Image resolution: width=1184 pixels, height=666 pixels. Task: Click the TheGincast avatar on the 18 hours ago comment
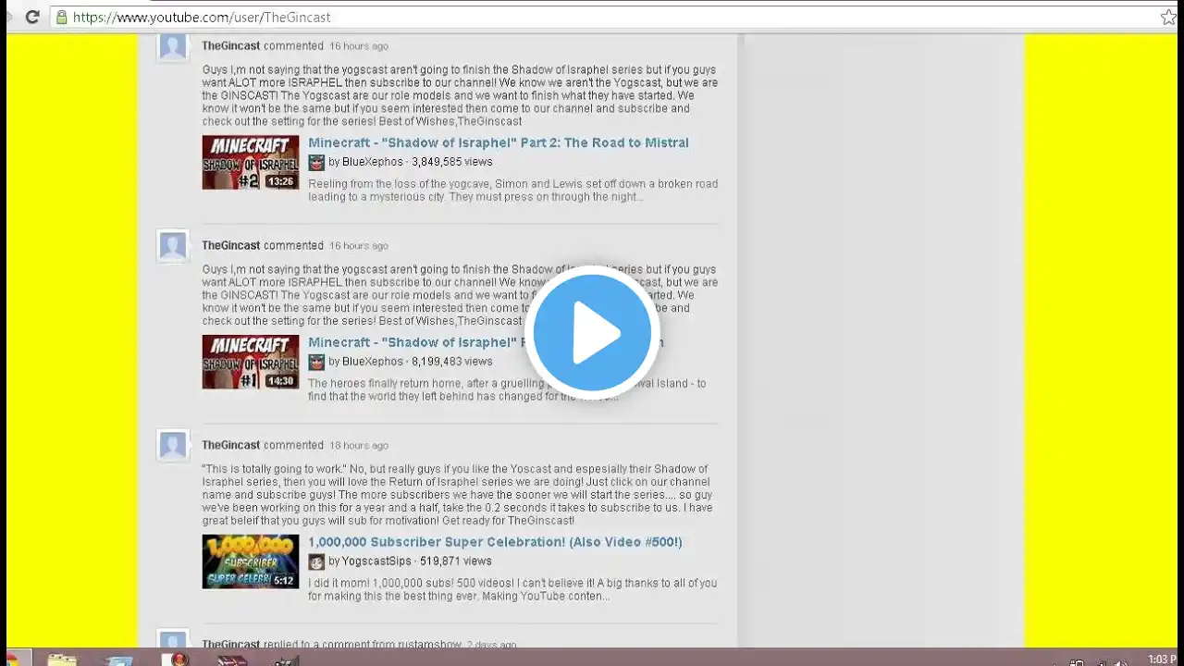(173, 446)
